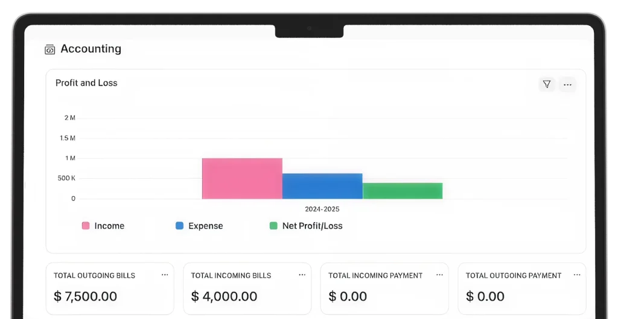Click the green Net Profit/Loss bar
Image resolution: width=618 pixels, height=319 pixels.
click(403, 191)
